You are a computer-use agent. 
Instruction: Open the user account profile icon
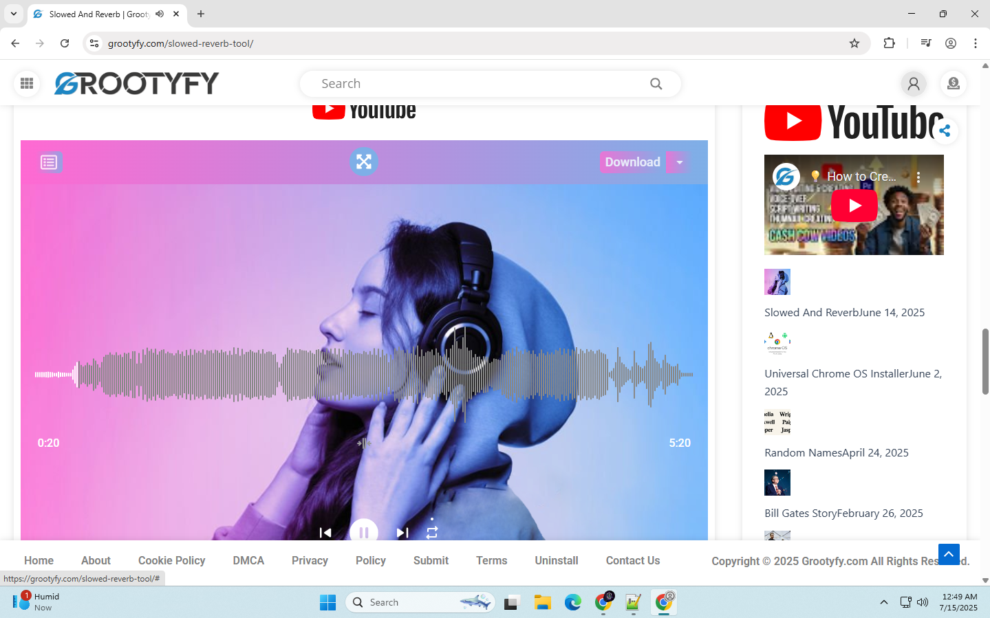pos(914,84)
